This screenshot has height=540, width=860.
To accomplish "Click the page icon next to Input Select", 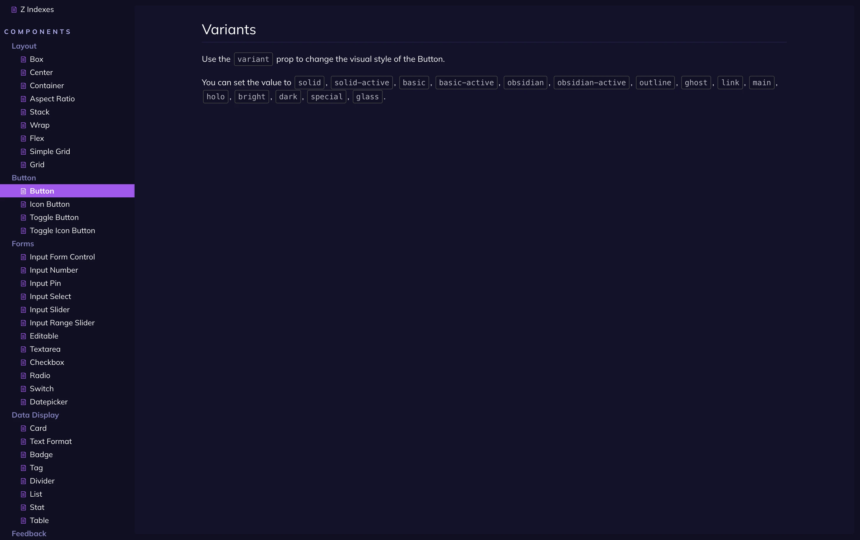I will [x=23, y=297].
